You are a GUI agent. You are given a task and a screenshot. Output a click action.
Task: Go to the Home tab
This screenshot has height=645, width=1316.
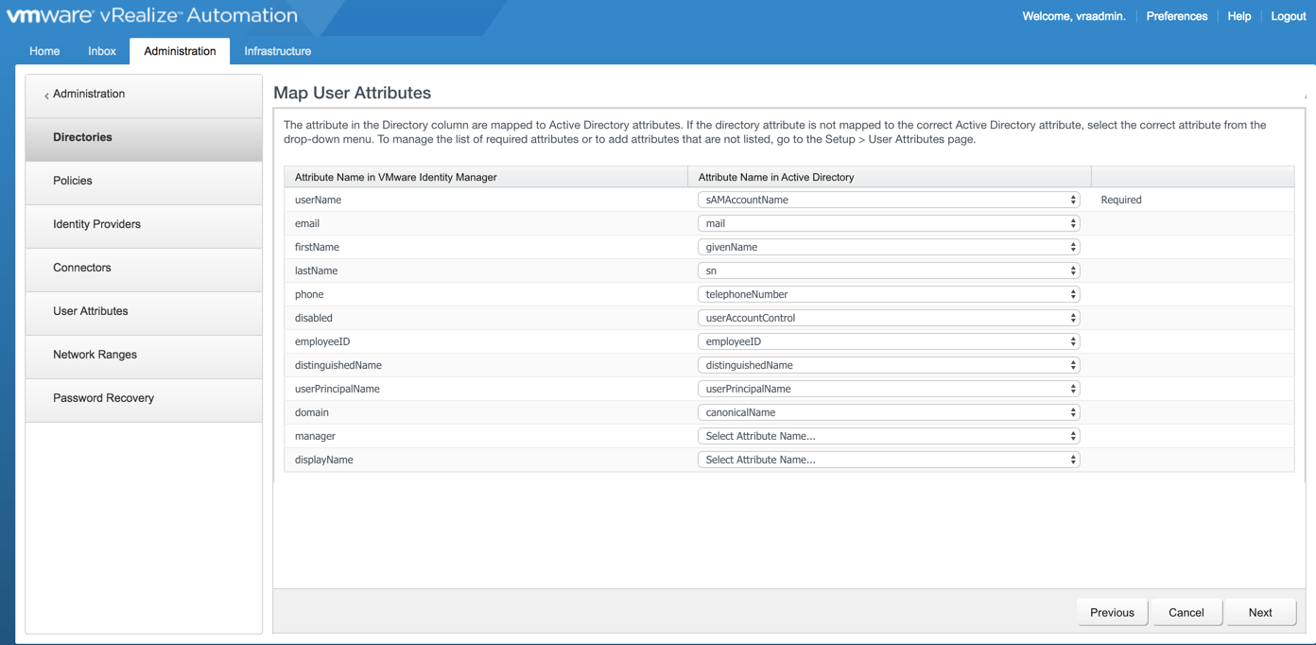click(x=44, y=51)
